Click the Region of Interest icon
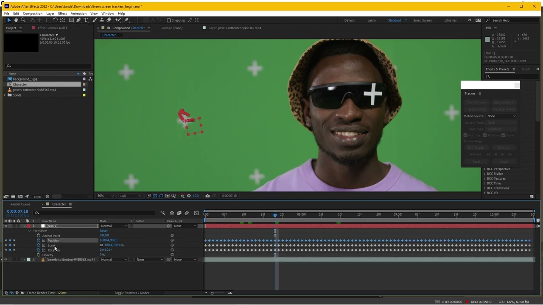 tap(168, 196)
